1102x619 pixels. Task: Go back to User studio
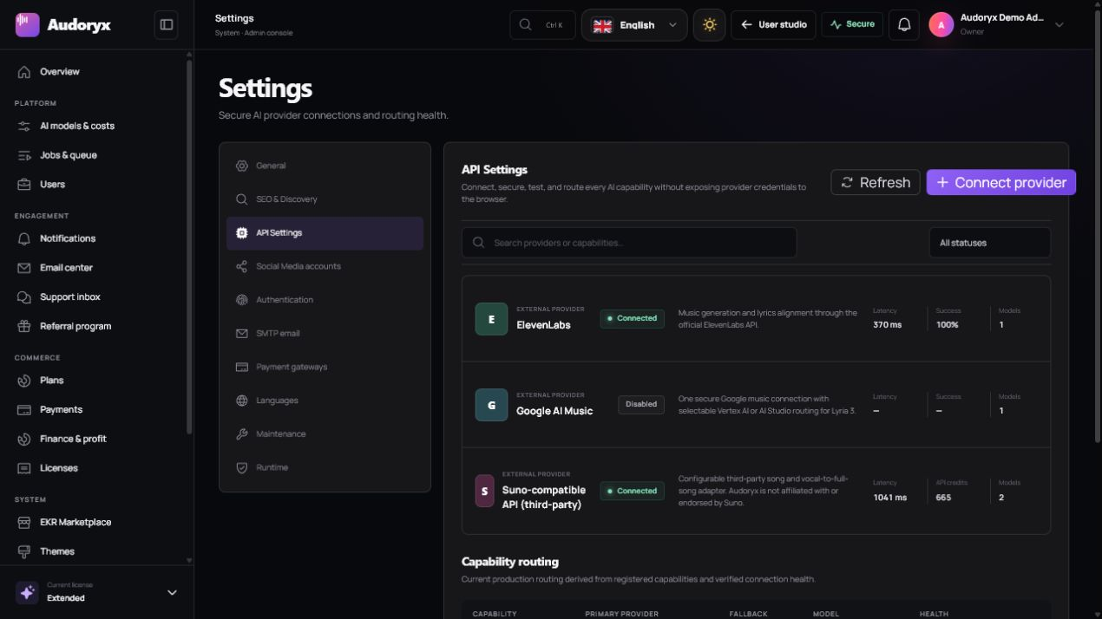pos(773,24)
